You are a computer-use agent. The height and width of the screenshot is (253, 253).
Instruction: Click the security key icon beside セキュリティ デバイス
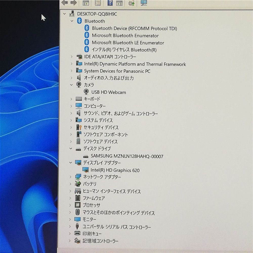pos(79,127)
